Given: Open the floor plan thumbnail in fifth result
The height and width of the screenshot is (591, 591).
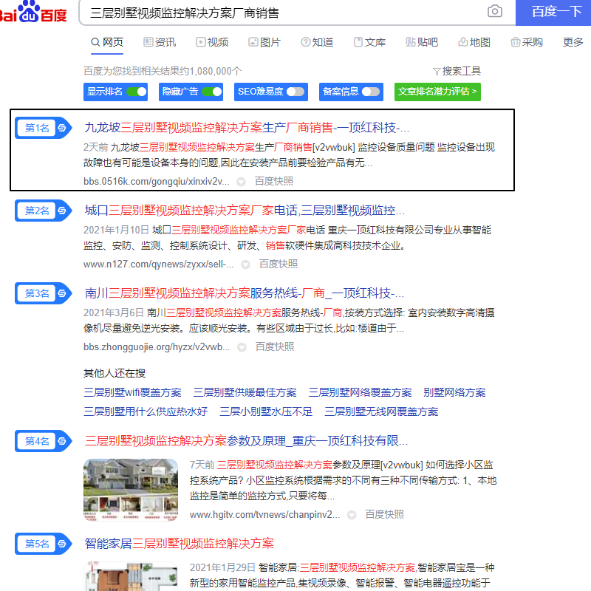Looking at the screenshot, I should (x=131, y=576).
